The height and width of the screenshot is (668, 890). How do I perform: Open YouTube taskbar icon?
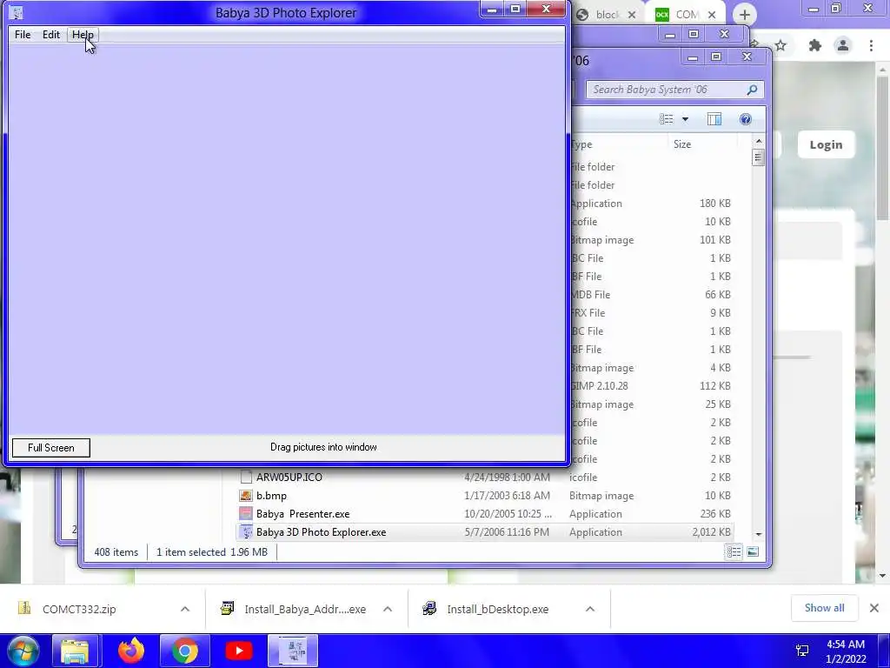[239, 651]
